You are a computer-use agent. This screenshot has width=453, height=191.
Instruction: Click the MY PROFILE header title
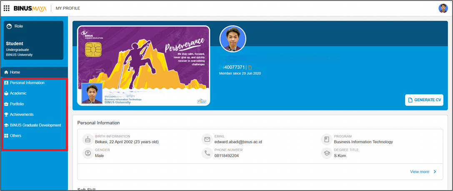point(68,8)
